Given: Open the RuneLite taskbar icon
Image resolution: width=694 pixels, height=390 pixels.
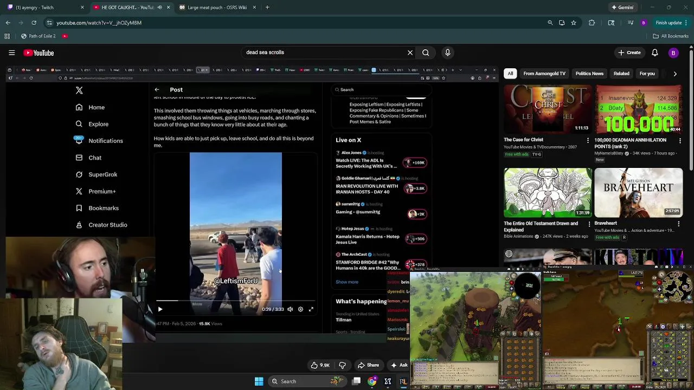Looking at the screenshot, I should (403, 381).
